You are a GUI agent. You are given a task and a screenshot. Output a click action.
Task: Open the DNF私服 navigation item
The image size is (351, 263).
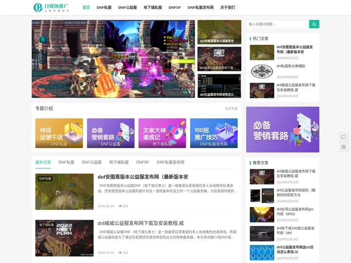(x=104, y=7)
